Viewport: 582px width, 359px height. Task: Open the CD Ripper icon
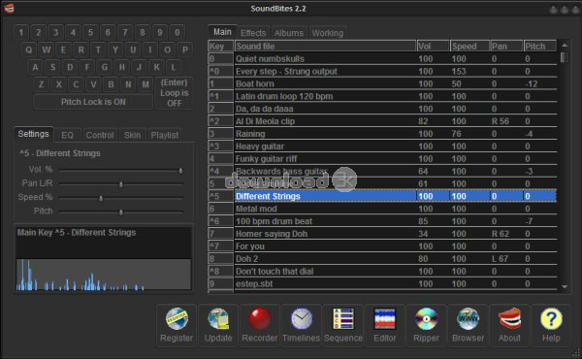[426, 319]
